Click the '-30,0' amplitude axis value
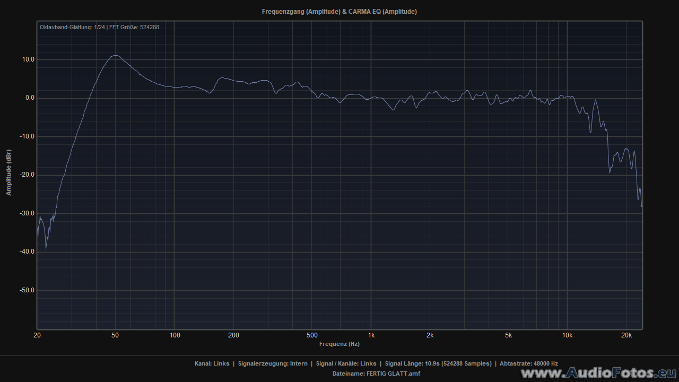Image resolution: width=679 pixels, height=382 pixels. click(x=27, y=213)
